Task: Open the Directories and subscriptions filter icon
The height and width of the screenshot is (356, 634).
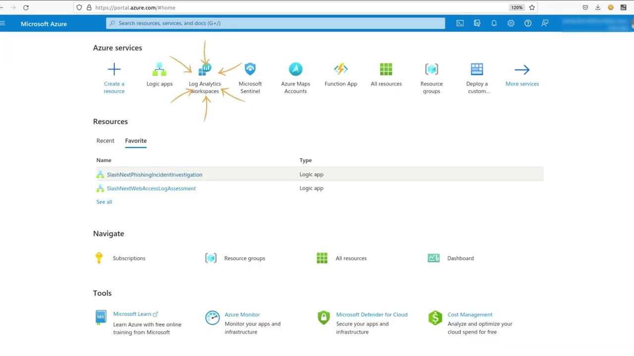Action: tap(477, 23)
